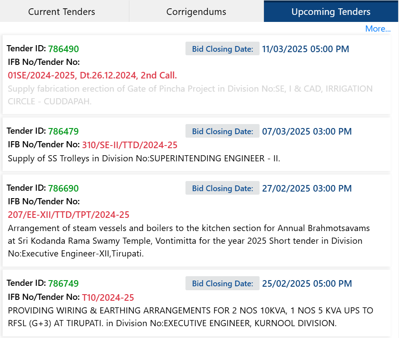Click the Pincha Project gate fabrication description

coord(190,95)
